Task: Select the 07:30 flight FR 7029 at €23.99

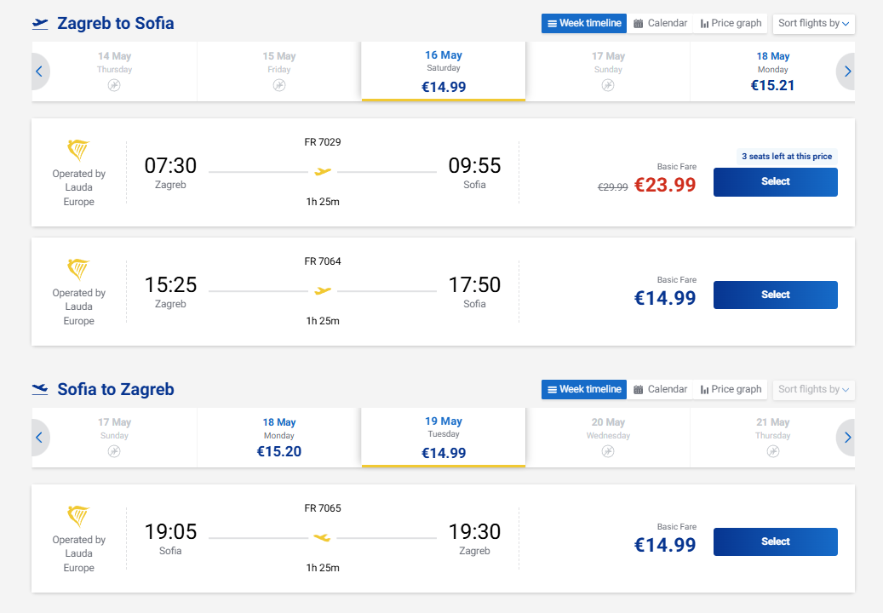Action: [x=776, y=182]
